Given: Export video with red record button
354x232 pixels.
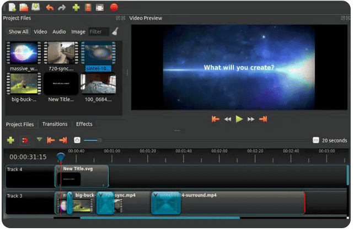Looking at the screenshot, I should 114,8.
